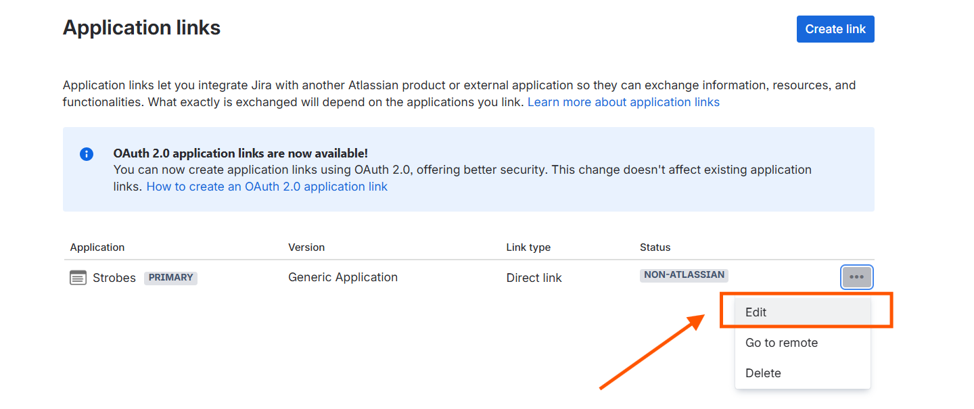The image size is (974, 409).
Task: Click the NON-ATLASSIAN status badge
Action: click(684, 275)
